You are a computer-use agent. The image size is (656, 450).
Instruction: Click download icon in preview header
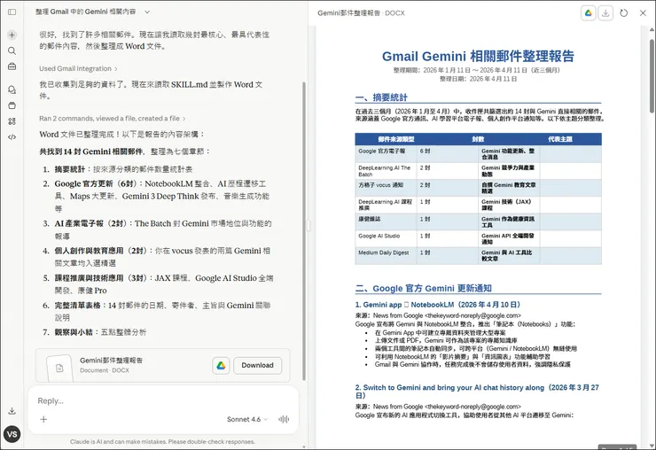(605, 13)
